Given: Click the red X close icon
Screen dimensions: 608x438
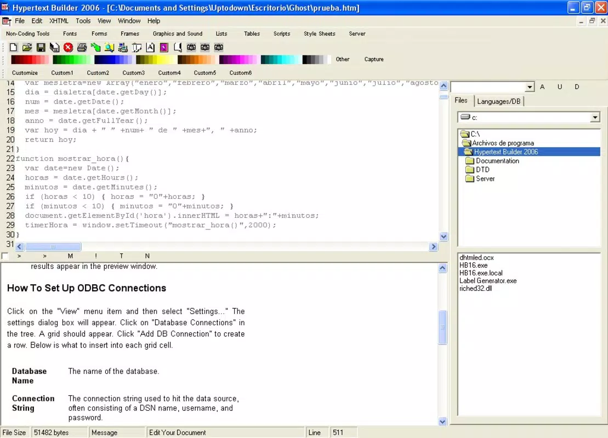Looking at the screenshot, I should [68, 47].
